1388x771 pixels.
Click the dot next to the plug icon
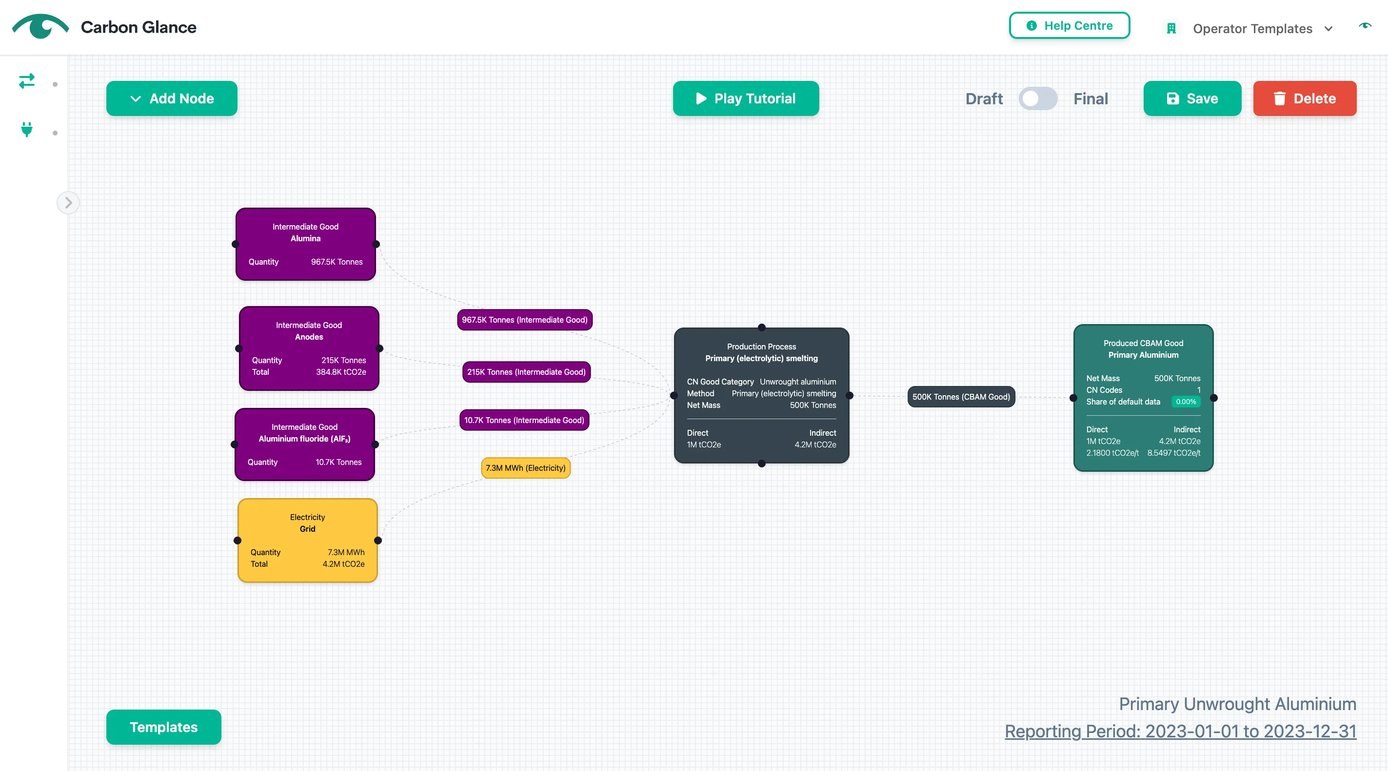point(55,133)
